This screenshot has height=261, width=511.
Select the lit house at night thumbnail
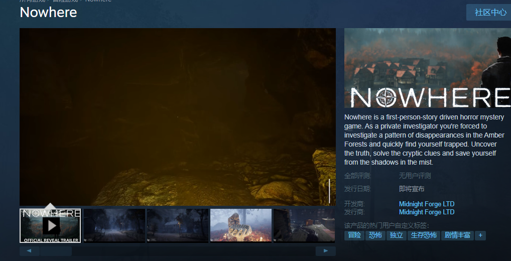(x=178, y=225)
